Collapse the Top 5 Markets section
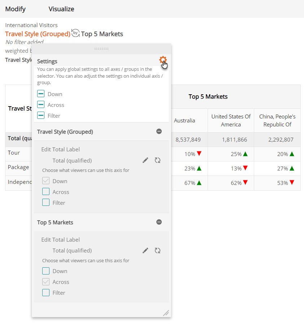The width and height of the screenshot is (304, 324). 159,222
